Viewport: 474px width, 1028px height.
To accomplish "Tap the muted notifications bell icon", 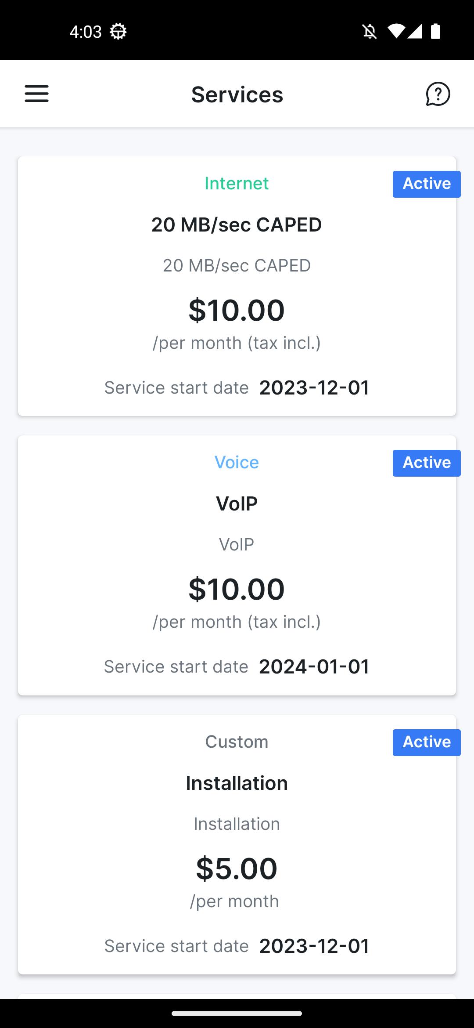I will coord(370,32).
